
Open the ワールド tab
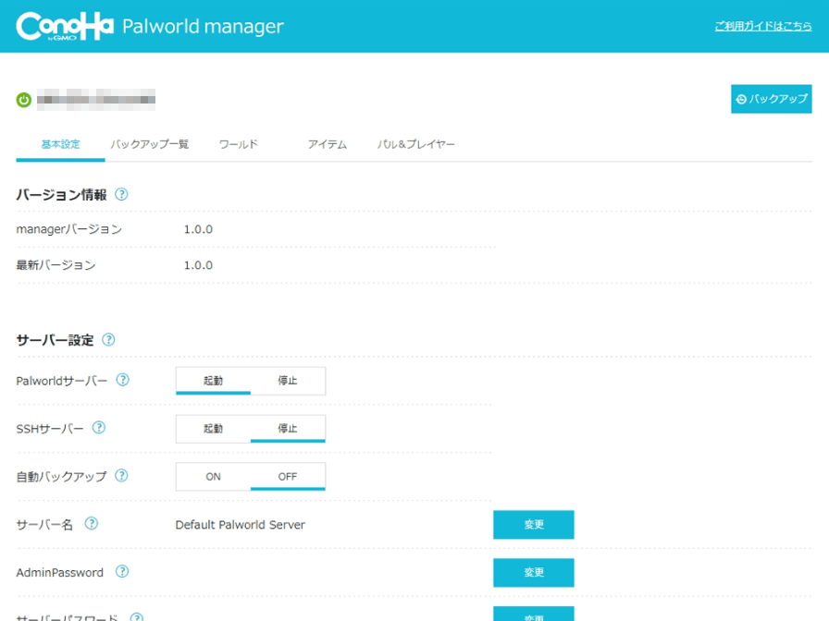[x=239, y=144]
